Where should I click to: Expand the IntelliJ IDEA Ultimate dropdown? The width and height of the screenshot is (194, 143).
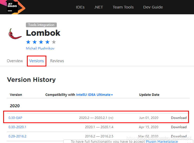(95, 95)
